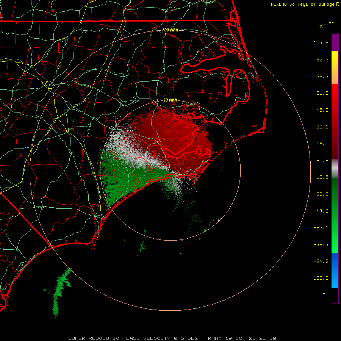Select the 76.7 legend value
The width and height of the screenshot is (341, 341).
click(x=322, y=76)
